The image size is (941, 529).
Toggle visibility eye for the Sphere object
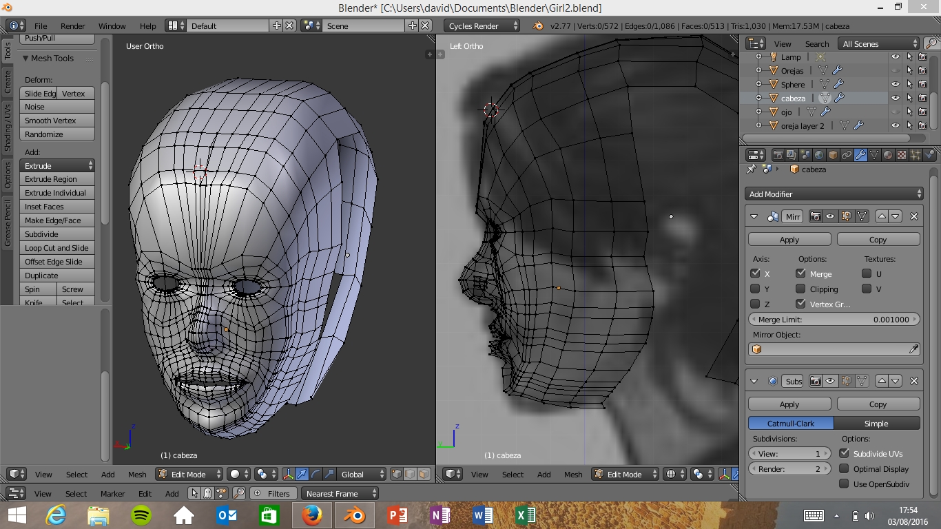pyautogui.click(x=895, y=84)
